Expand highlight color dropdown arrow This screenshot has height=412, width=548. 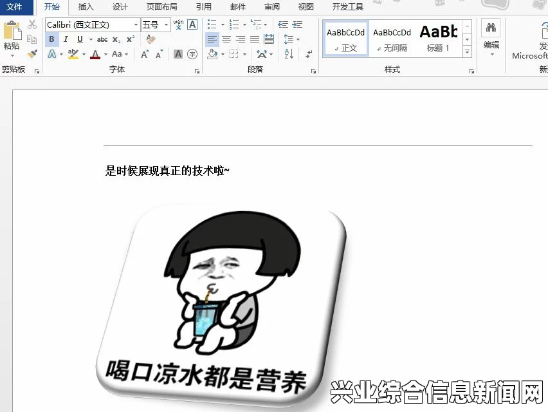click(84, 54)
